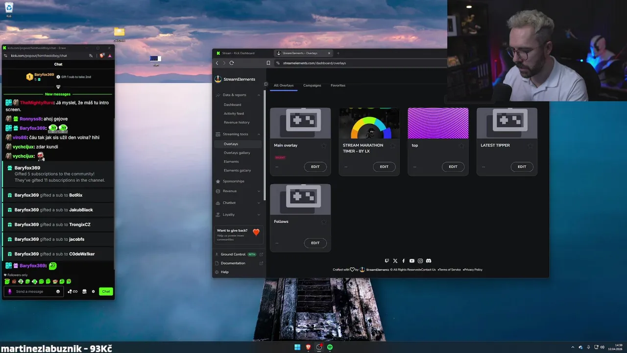Open the purple top overlay thumbnail

click(438, 123)
